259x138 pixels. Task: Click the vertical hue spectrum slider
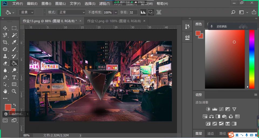(x=251, y=59)
